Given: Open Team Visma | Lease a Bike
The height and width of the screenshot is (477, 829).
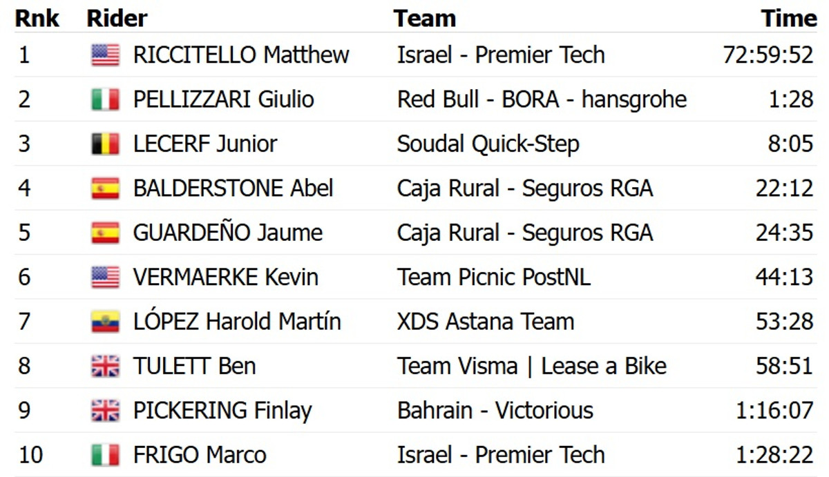Looking at the screenshot, I should (x=531, y=366).
